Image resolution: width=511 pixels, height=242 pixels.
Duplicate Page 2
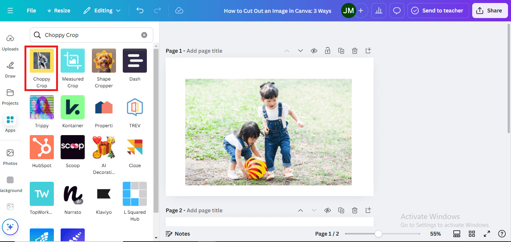[x=341, y=210]
